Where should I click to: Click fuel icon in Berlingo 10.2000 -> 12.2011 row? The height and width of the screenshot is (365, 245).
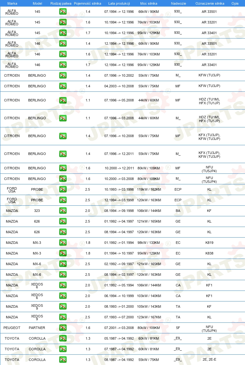point(63,168)
